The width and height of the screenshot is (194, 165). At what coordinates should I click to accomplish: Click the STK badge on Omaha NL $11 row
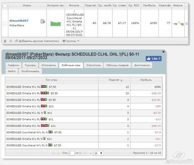coord(45,125)
